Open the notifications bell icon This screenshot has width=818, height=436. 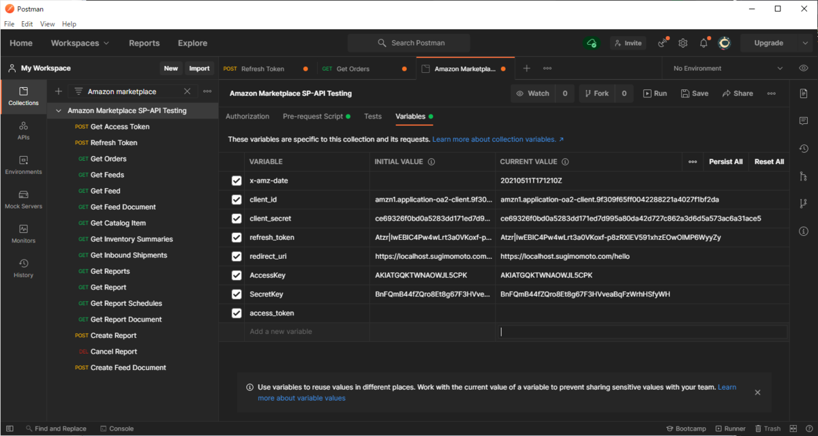click(x=703, y=43)
